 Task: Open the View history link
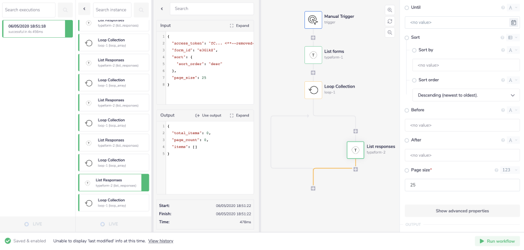click(x=160, y=241)
